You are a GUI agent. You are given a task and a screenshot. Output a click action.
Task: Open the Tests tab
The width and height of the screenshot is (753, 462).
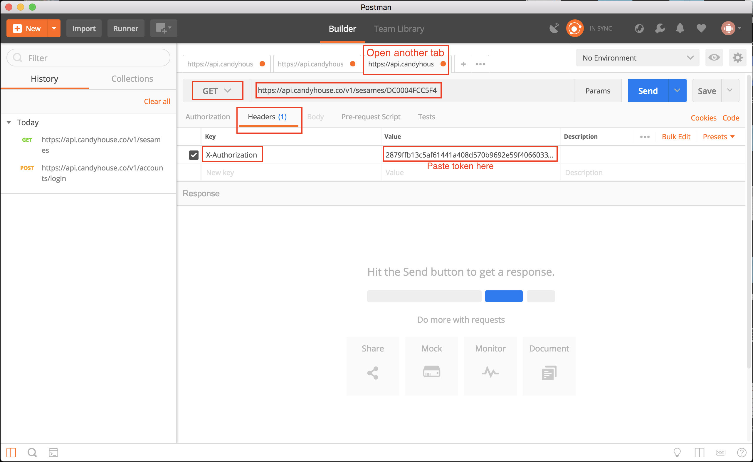pyautogui.click(x=426, y=117)
